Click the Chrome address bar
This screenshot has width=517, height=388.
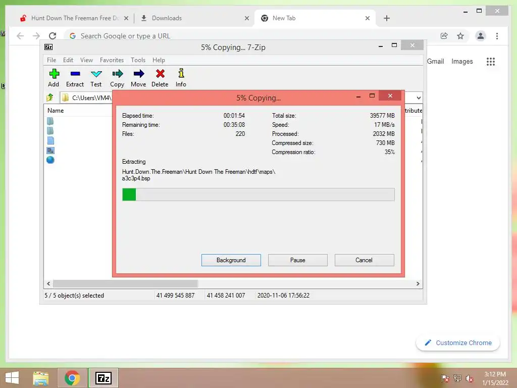[x=250, y=36]
